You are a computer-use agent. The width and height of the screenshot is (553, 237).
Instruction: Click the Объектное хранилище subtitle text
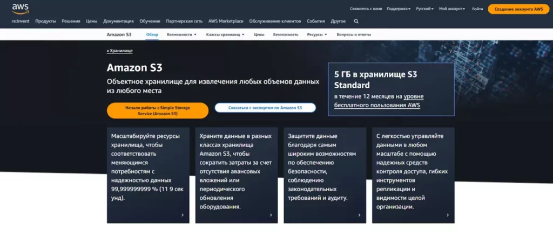(x=213, y=86)
